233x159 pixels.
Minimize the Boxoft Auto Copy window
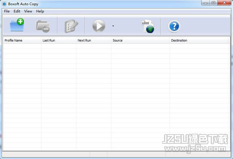click(206, 3)
